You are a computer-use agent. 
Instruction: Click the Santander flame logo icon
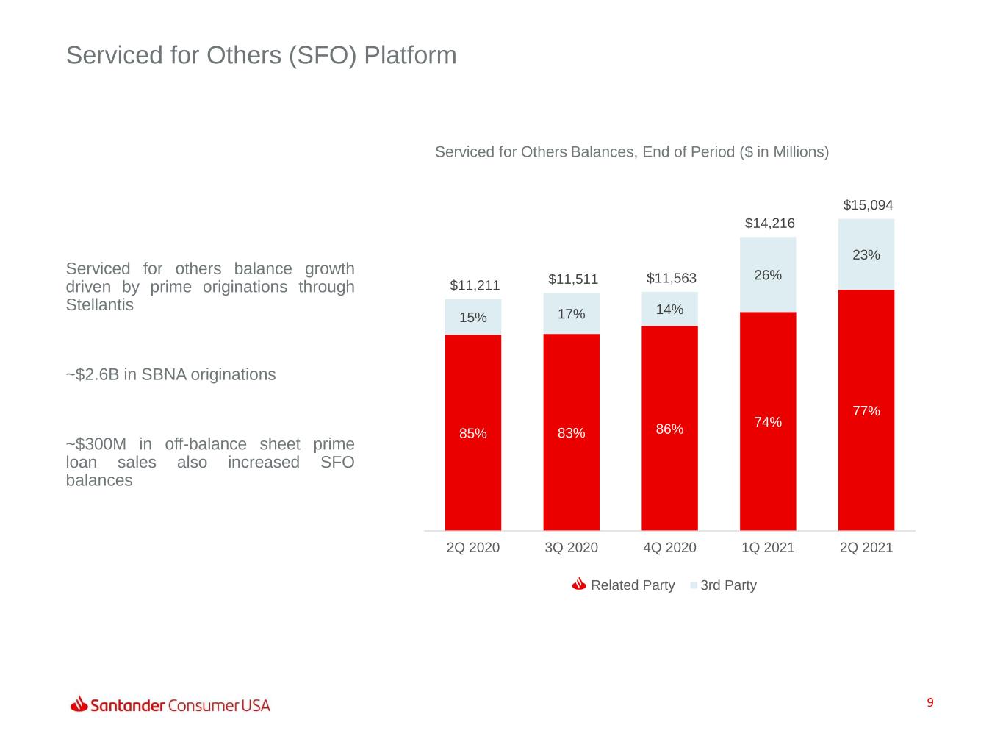point(79,704)
